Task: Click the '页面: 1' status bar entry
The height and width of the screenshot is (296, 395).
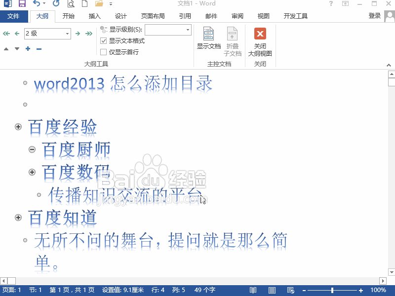Action: point(12,290)
